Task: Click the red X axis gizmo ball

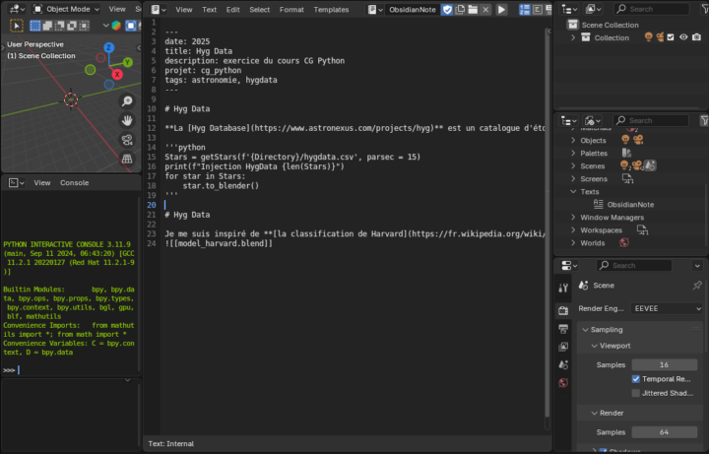Action: click(x=117, y=74)
